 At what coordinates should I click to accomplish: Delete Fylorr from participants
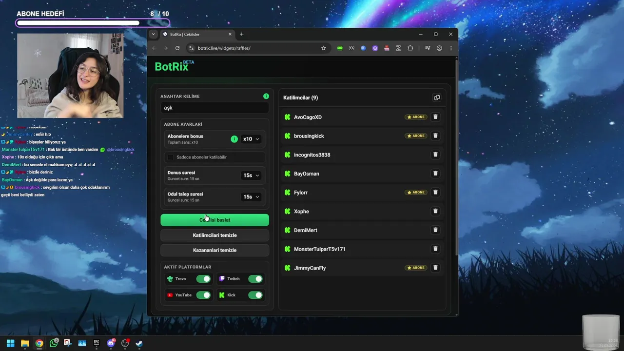[435, 192]
